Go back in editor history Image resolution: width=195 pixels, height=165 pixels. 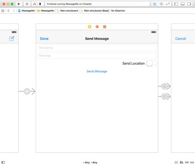8,11
